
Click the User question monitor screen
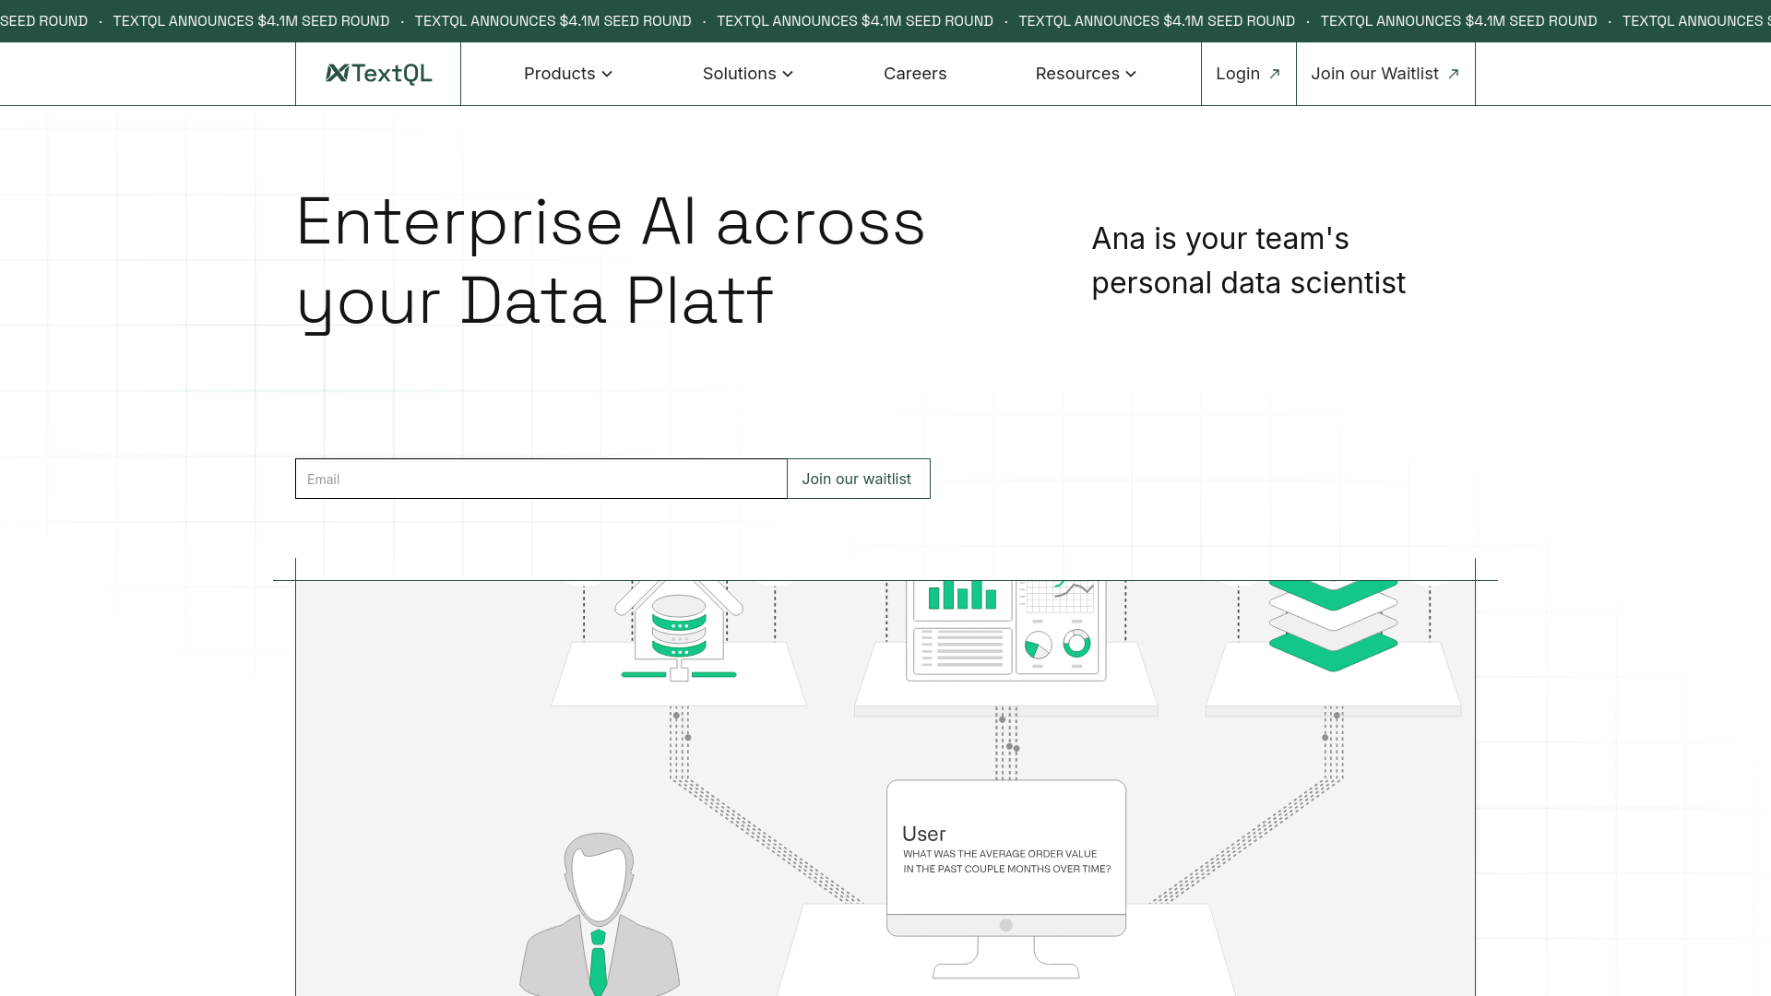click(x=1006, y=858)
